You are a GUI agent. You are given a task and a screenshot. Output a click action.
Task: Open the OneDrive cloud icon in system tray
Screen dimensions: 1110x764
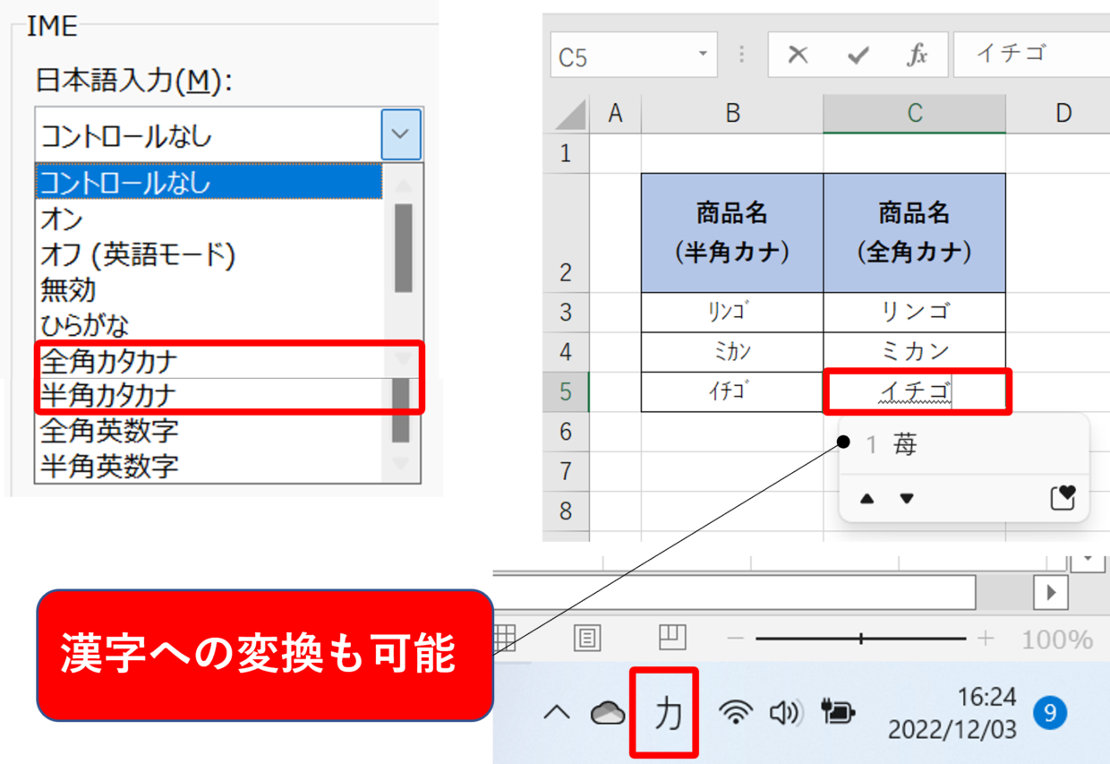click(x=608, y=713)
